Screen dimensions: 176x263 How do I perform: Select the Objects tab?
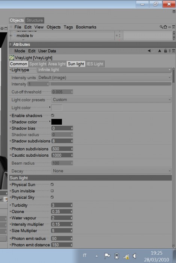click(17, 20)
